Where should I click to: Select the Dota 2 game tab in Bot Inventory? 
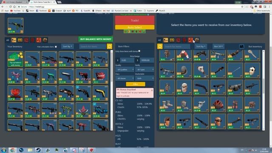(178, 40)
